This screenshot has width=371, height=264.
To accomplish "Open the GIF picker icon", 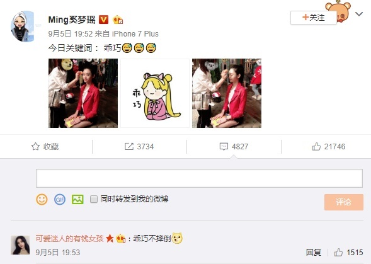I will 60,199.
